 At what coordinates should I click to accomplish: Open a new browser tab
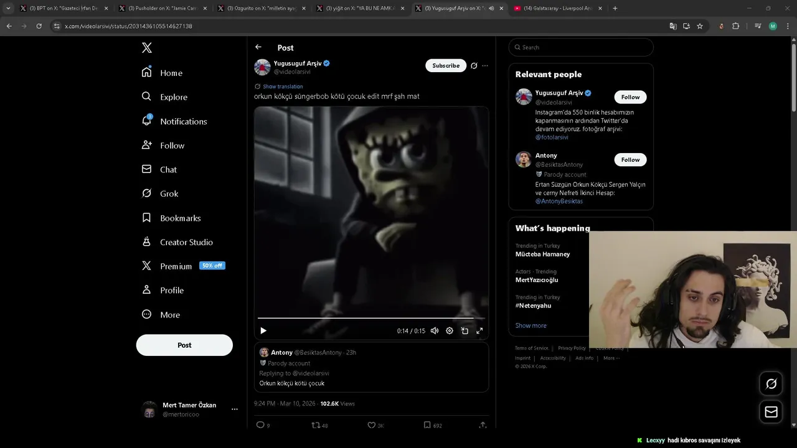point(615,8)
